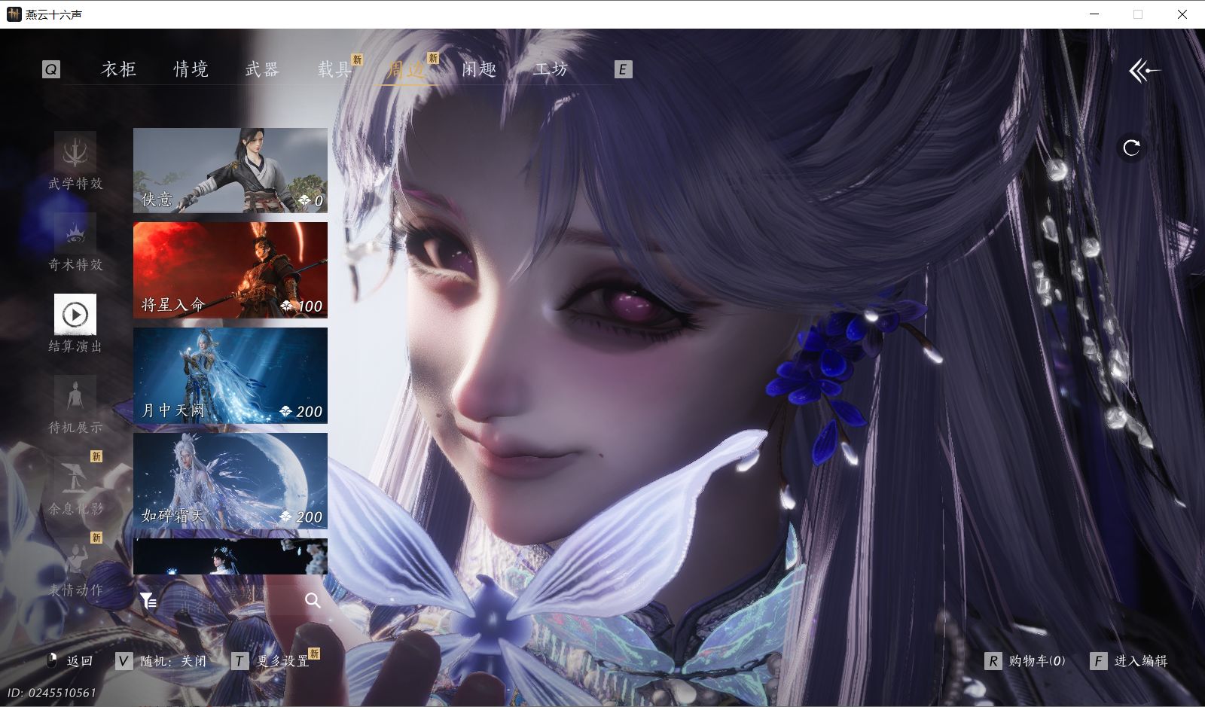Screen dimensions: 1205x707
Task: Open the 余息化影 sidebar icon
Action: (75, 477)
